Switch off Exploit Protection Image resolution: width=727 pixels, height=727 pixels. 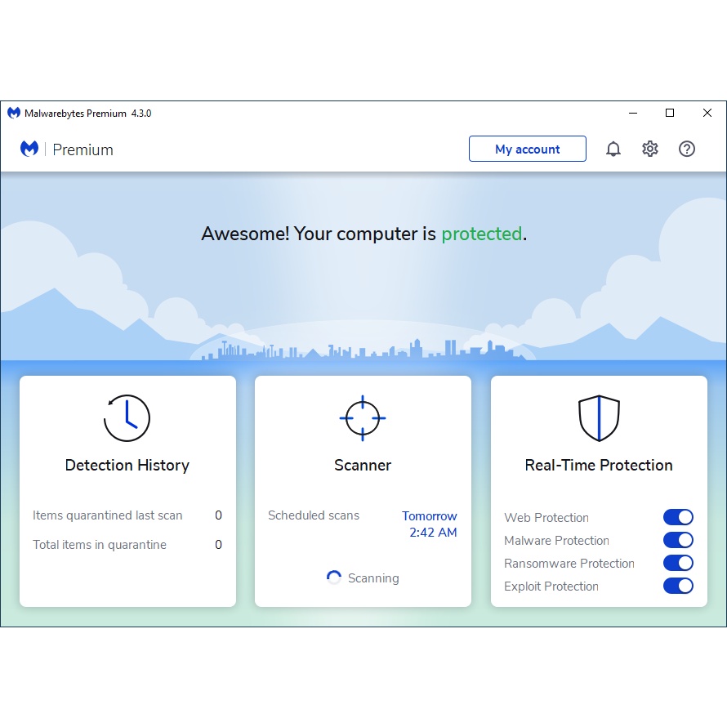click(677, 586)
